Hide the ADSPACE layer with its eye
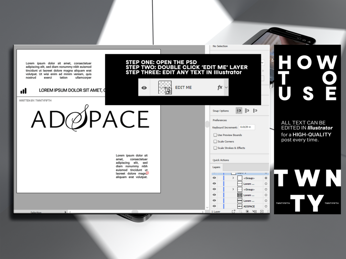346x259 pixels. (x=214, y=206)
